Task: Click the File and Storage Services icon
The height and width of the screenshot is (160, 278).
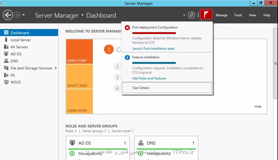Action: [x=6, y=68]
